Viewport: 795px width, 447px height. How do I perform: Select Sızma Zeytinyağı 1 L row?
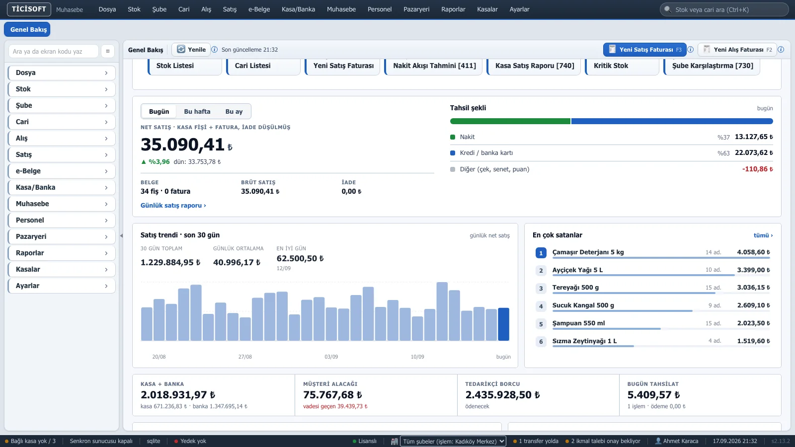(x=653, y=342)
